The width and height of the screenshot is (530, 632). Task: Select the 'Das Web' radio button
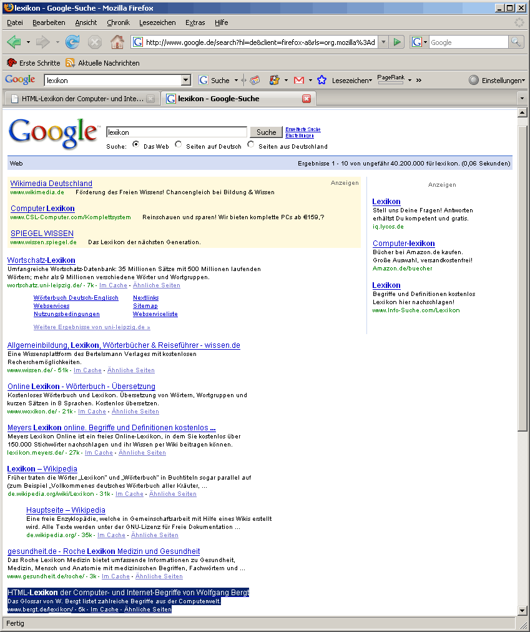point(135,144)
